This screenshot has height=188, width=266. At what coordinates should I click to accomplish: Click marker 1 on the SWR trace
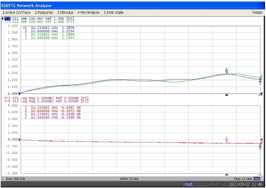point(227,71)
